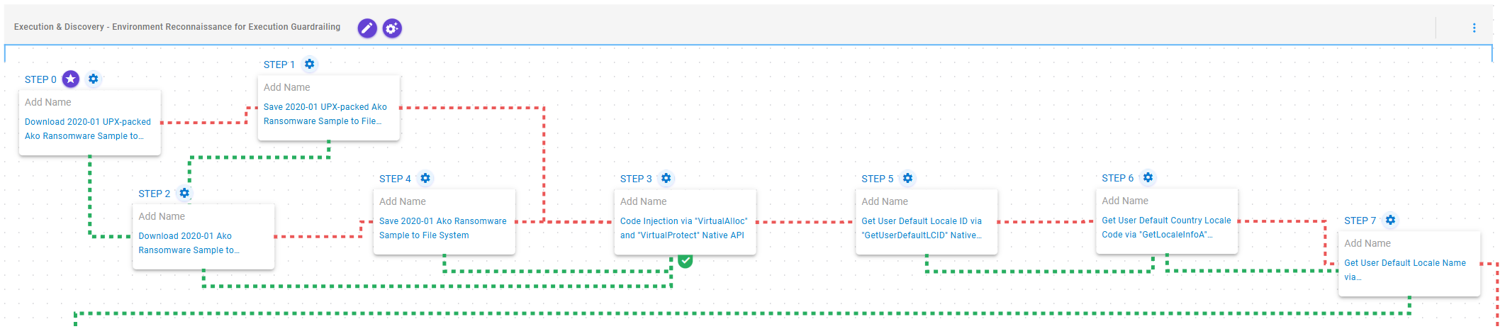Viewport: 1505px width, 329px height.
Task: Click the purple pencil edit icon
Action: (x=367, y=28)
